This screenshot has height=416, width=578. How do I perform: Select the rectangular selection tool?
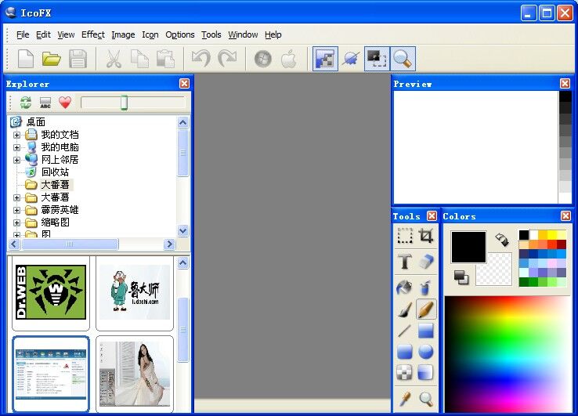pyautogui.click(x=405, y=236)
